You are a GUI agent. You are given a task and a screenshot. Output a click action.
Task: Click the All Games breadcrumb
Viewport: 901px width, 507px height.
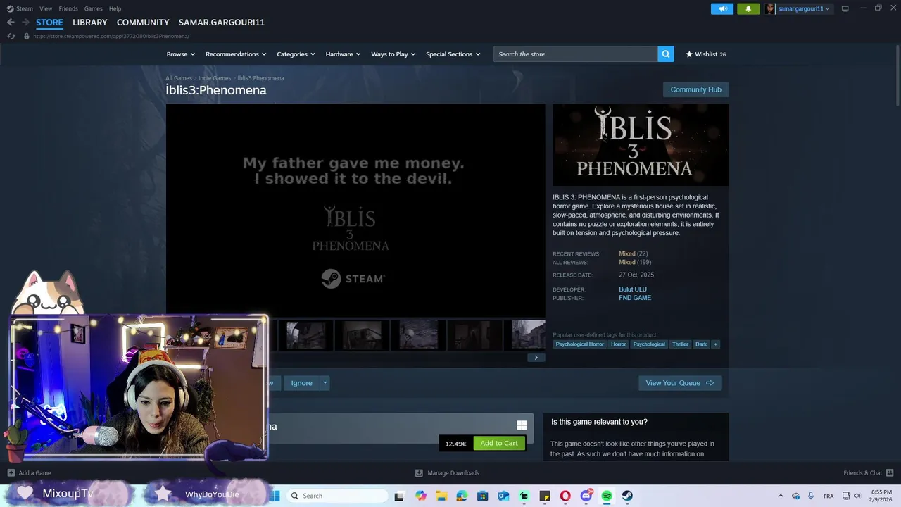(x=179, y=78)
